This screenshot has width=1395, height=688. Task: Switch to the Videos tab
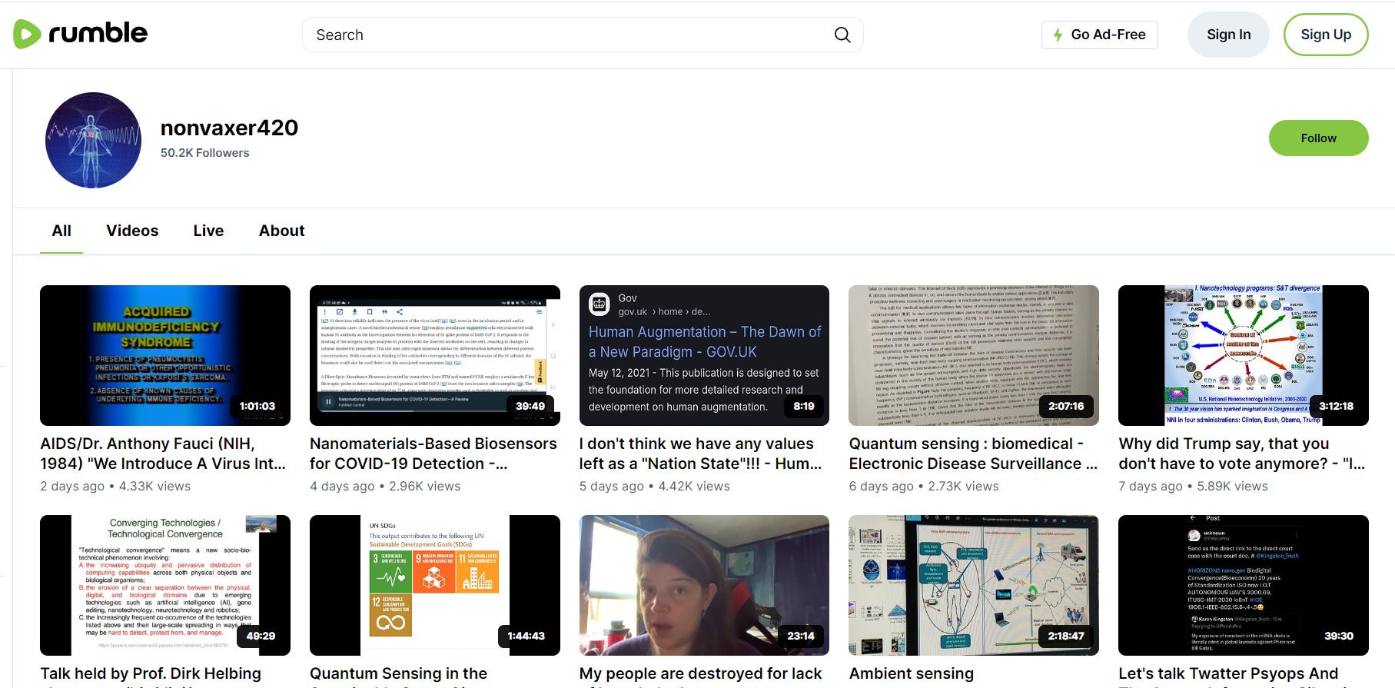point(132,231)
